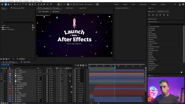Select the Hand tool
The width and height of the screenshot is (185, 104).
pyautogui.click(x=8, y=5)
